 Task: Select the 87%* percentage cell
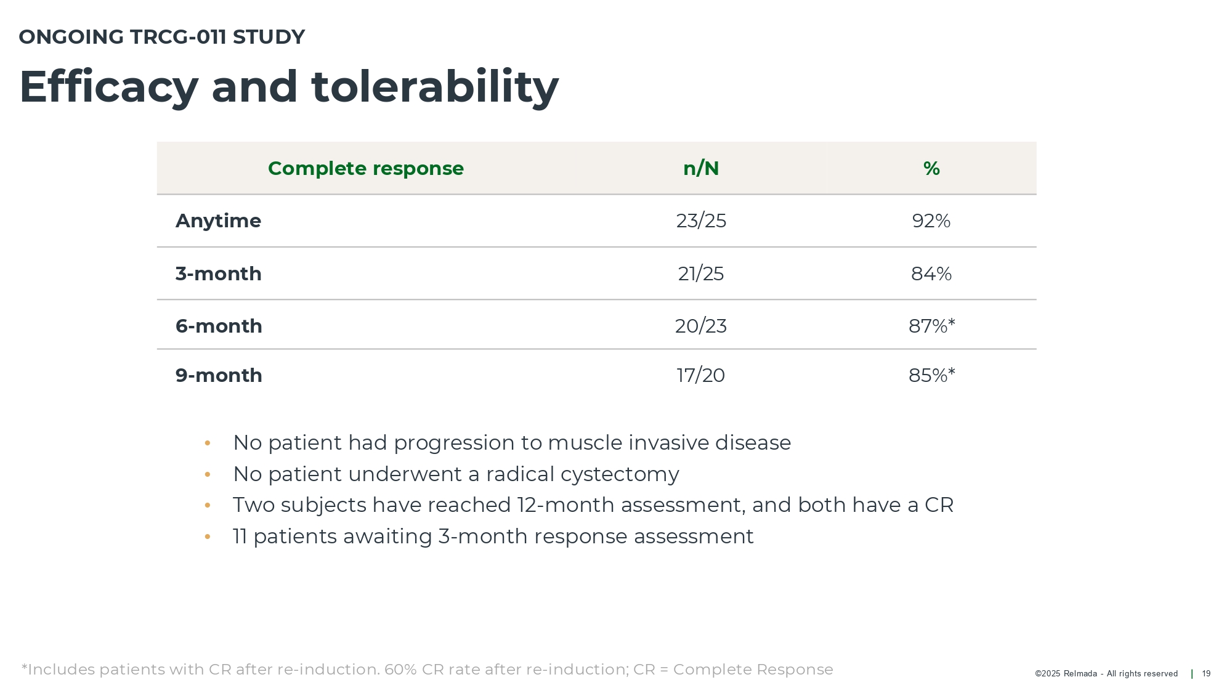(x=931, y=326)
